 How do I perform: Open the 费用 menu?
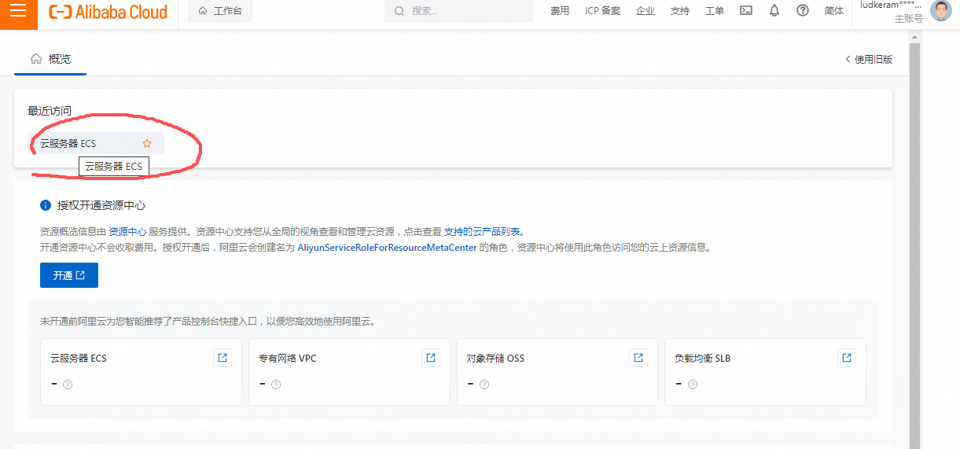tap(560, 11)
